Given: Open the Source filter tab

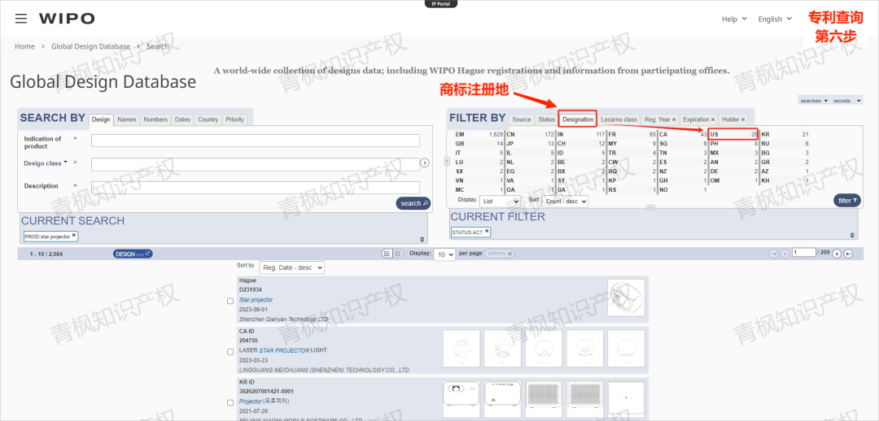Looking at the screenshot, I should [522, 119].
